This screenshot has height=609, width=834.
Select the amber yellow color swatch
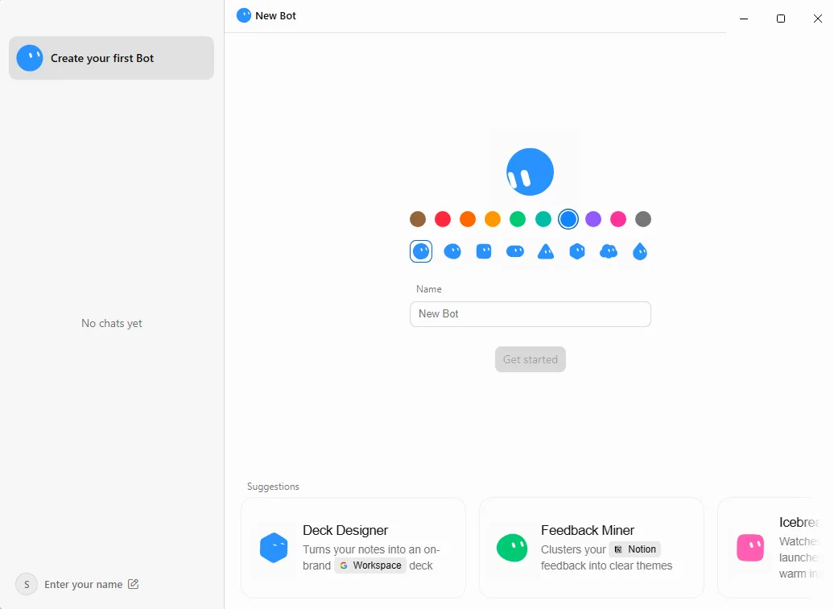pos(493,219)
